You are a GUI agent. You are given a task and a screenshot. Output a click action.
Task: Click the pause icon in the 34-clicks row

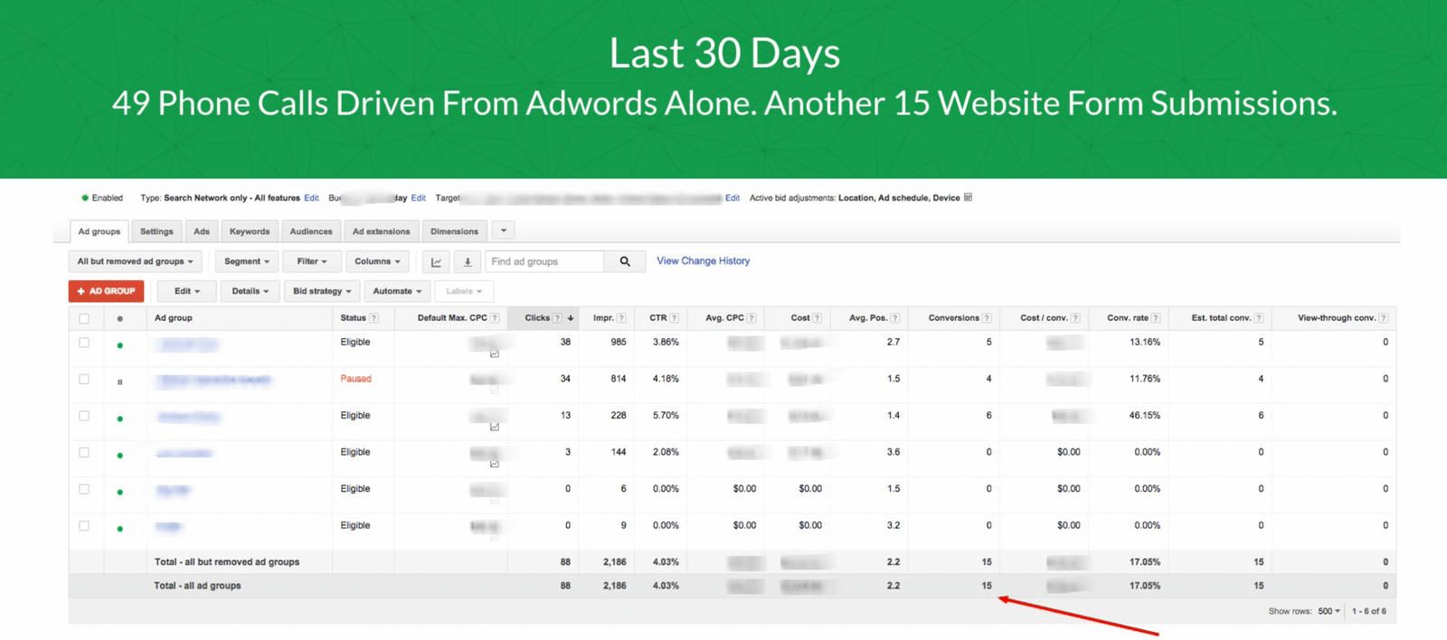pos(120,382)
